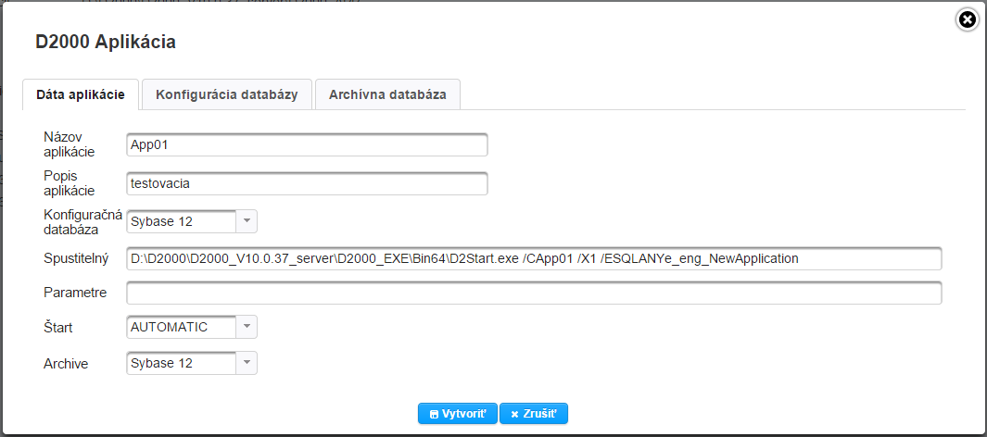Click the Spustiteľný field label
987x437 pixels.
point(77,258)
